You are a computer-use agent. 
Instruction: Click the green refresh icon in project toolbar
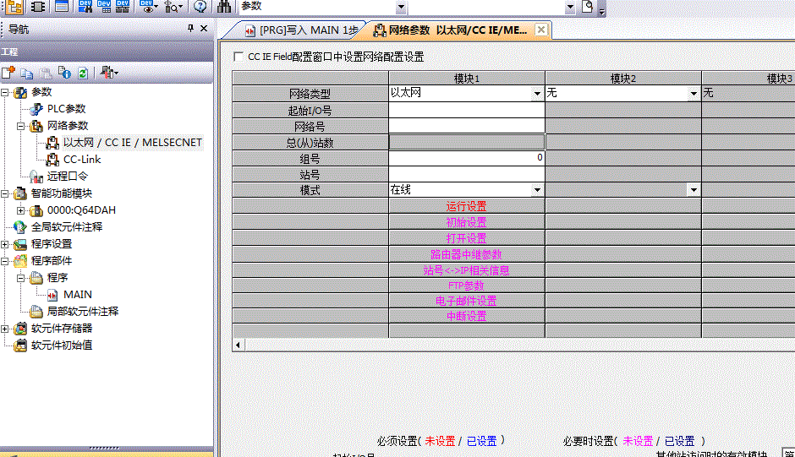[83, 73]
